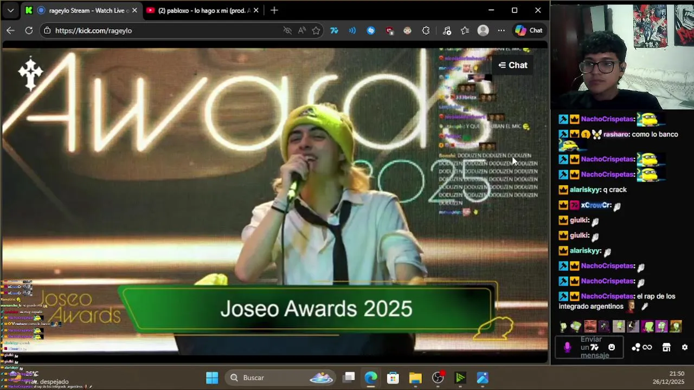694x390 pixels.
Task: Switch to the rageylo Stream tab
Action: coord(81,10)
